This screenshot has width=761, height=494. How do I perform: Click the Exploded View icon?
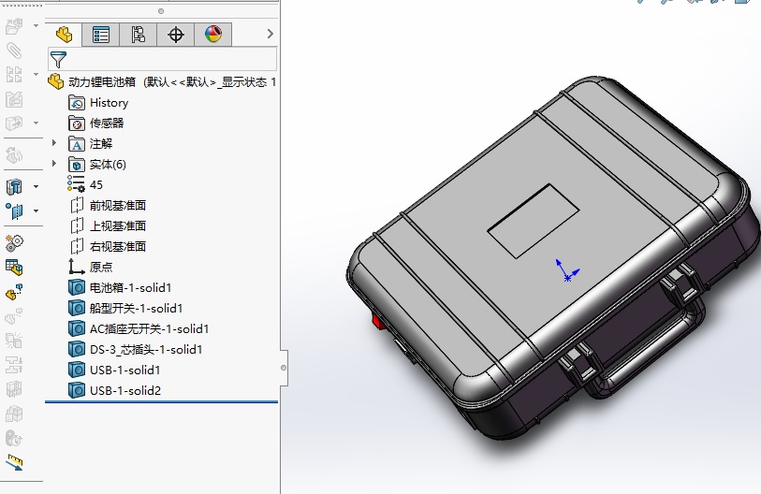click(14, 292)
